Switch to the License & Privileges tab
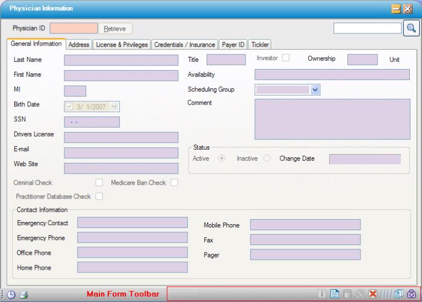 tap(121, 45)
